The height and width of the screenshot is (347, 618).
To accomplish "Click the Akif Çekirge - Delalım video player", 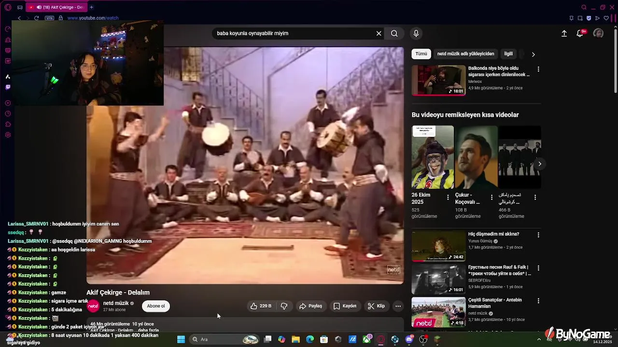I will coord(245,165).
